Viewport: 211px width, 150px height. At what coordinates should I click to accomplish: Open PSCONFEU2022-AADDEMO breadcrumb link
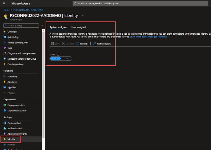click(28, 10)
